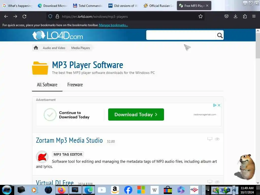
Task: Click the monitor icon beside Zortam Mp3 Media Studio
Action: (210, 139)
